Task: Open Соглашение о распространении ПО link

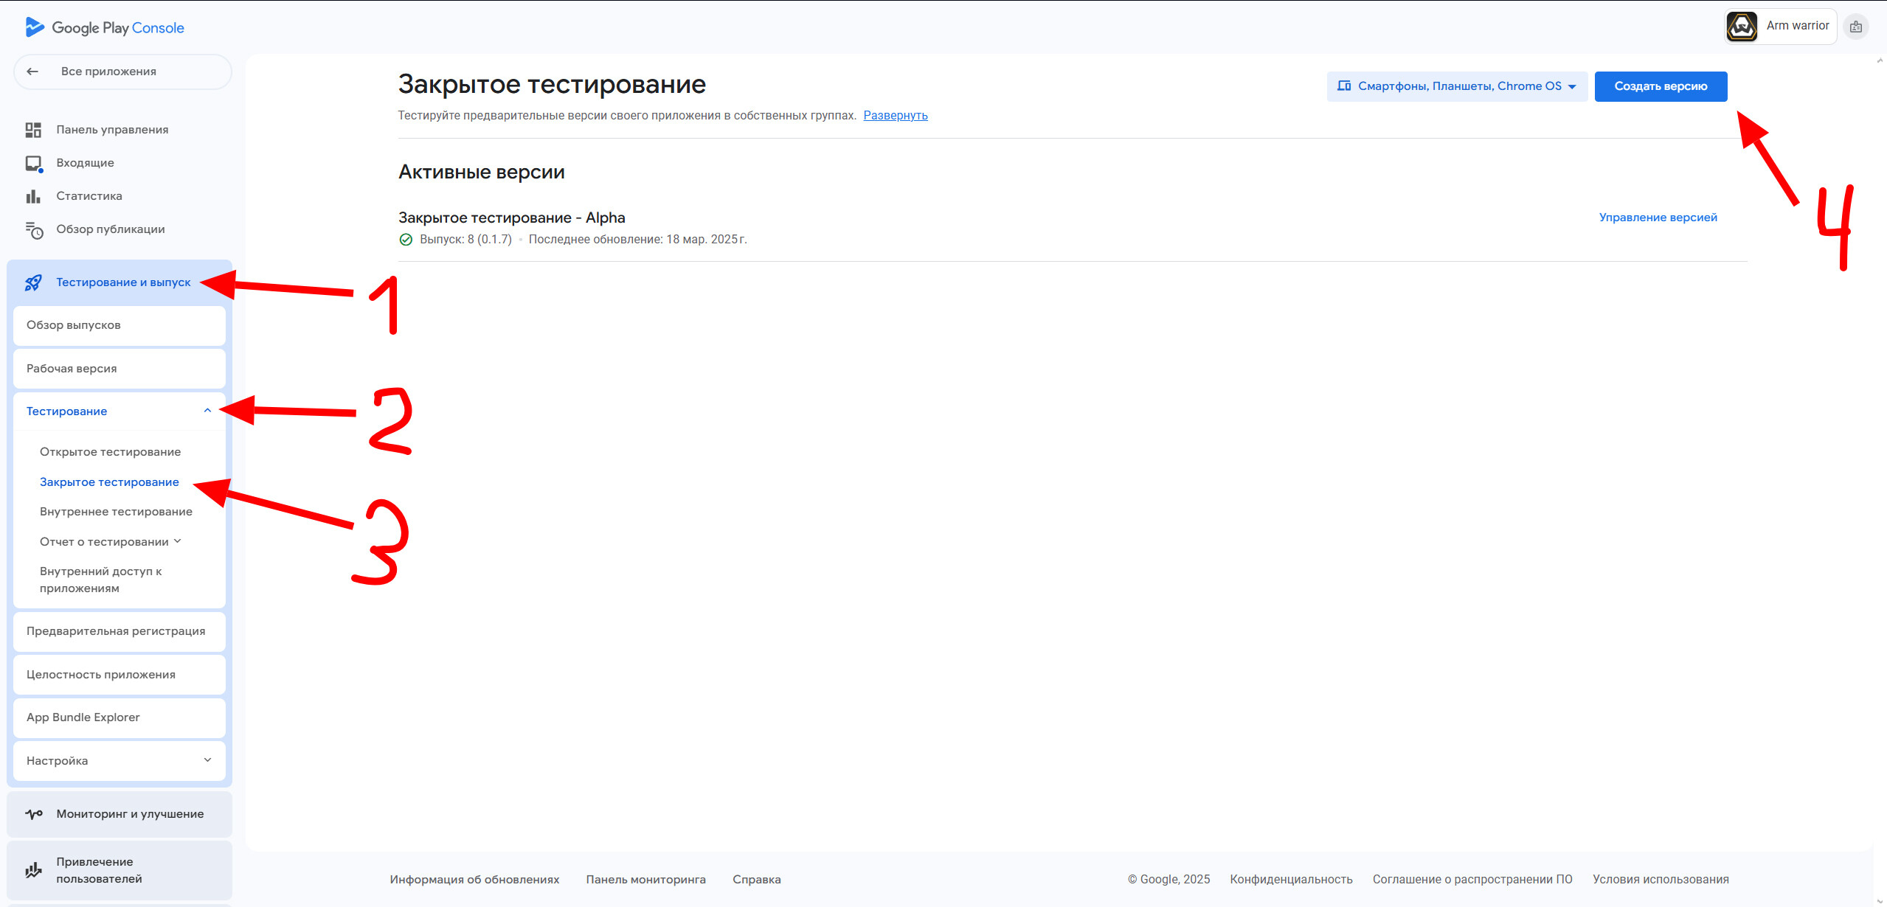Action: click(1472, 879)
